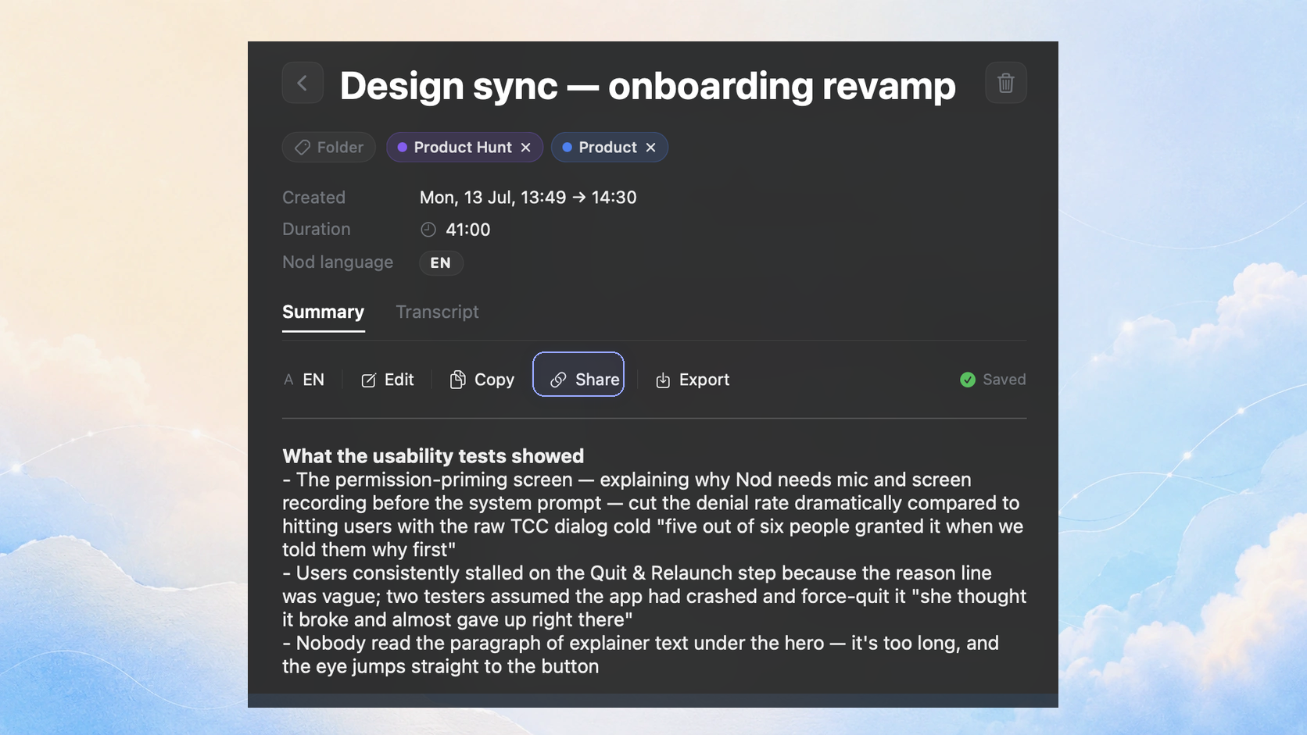Click the back arrow button

(303, 83)
